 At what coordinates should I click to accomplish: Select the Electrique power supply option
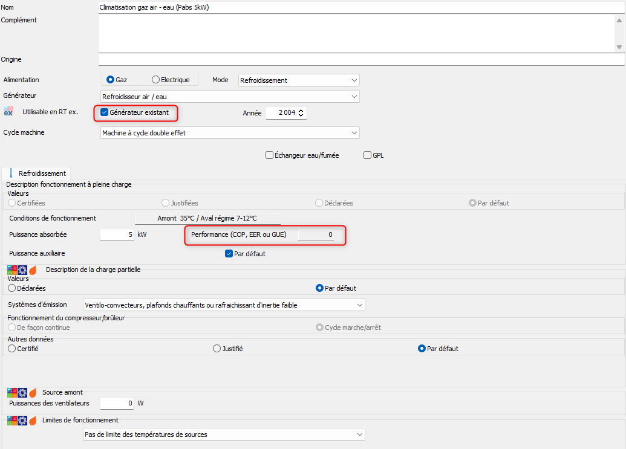[156, 80]
